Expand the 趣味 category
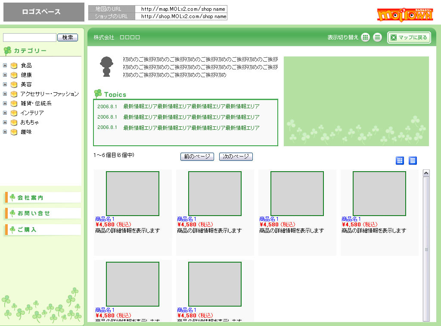 tap(5, 132)
